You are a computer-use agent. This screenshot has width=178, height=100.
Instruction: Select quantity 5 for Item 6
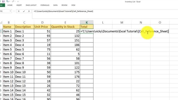[65, 54]
